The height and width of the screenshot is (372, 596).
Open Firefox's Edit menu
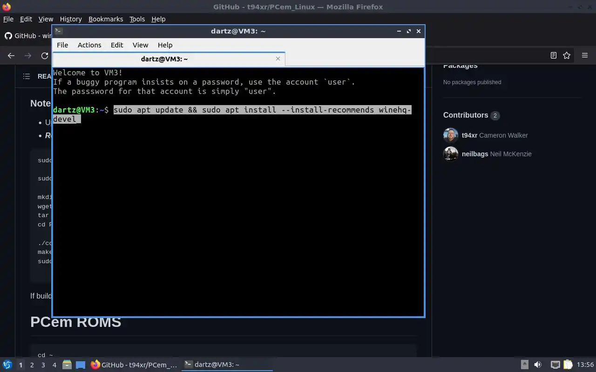click(x=26, y=19)
